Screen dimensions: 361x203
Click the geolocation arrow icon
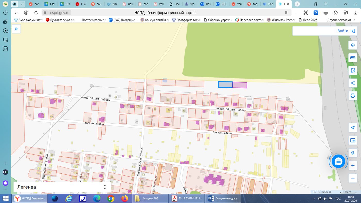(353, 128)
